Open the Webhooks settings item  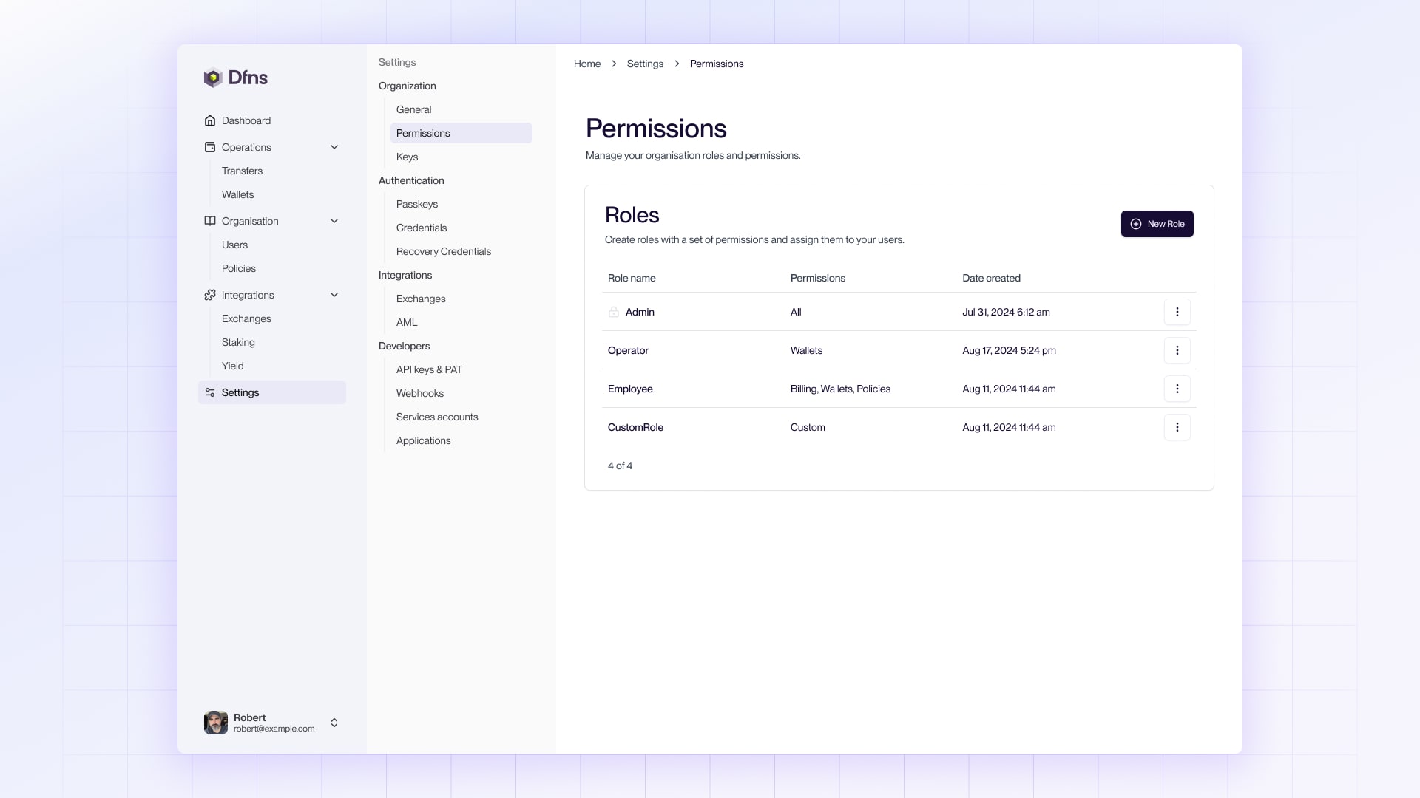pyautogui.click(x=419, y=393)
